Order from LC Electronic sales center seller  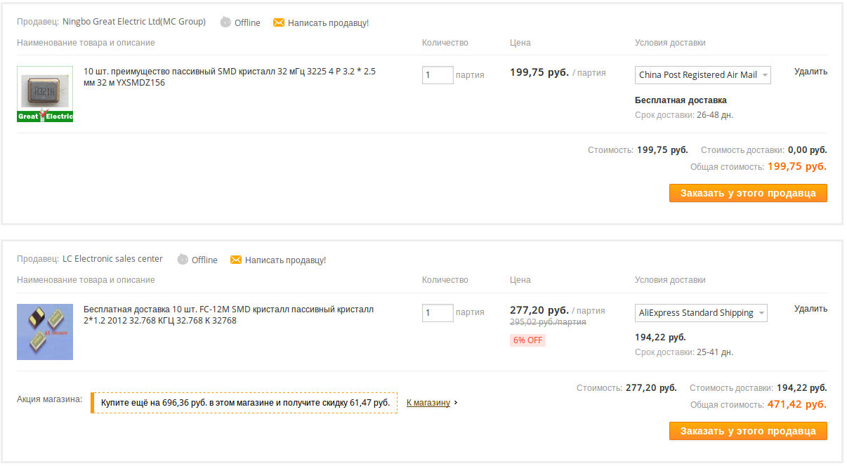pos(748,431)
